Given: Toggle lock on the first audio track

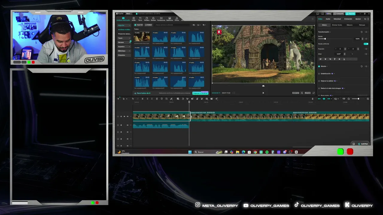Looking at the screenshot, I should pyautogui.click(x=121, y=125).
